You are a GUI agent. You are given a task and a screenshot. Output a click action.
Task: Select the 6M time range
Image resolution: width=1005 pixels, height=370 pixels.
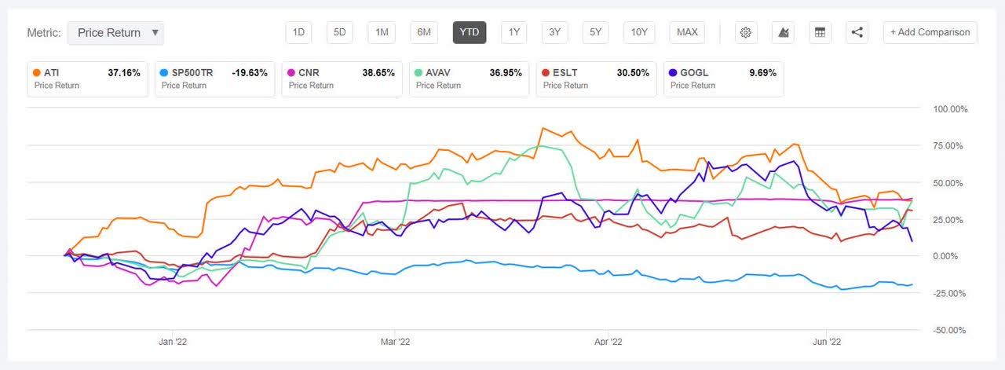(424, 32)
